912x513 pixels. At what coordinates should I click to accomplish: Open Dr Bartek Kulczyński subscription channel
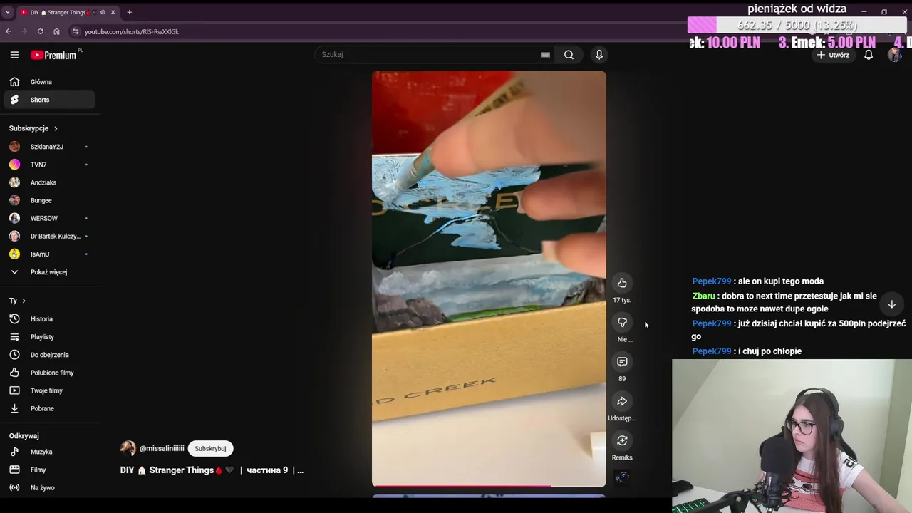tap(48, 236)
